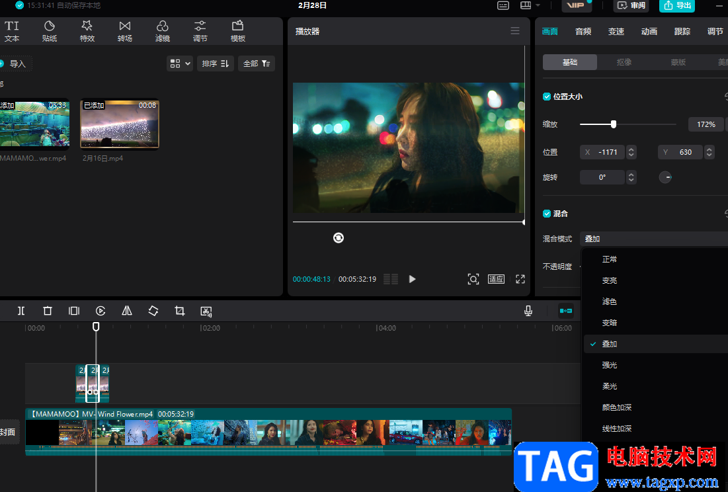Screen dimensions: 728x492
Task: Open the 全部 filter dropdown
Action: [x=257, y=63]
